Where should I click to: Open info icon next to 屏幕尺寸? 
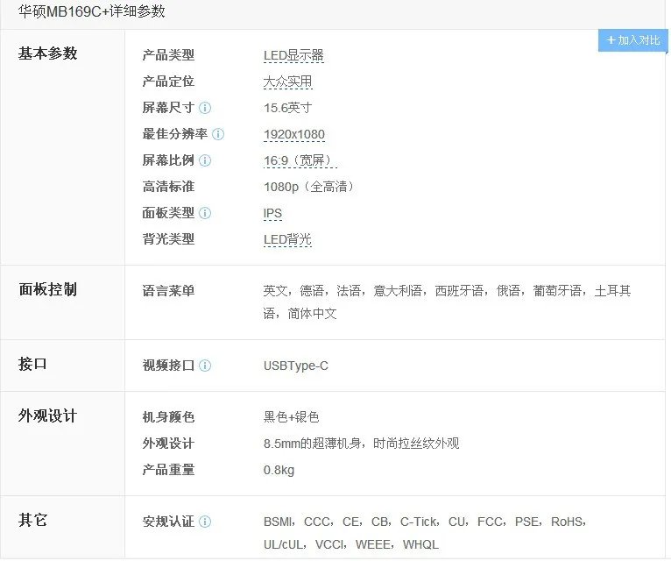(205, 108)
